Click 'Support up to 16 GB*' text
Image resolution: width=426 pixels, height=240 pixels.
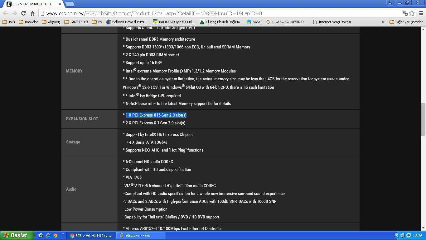pyautogui.click(x=143, y=62)
